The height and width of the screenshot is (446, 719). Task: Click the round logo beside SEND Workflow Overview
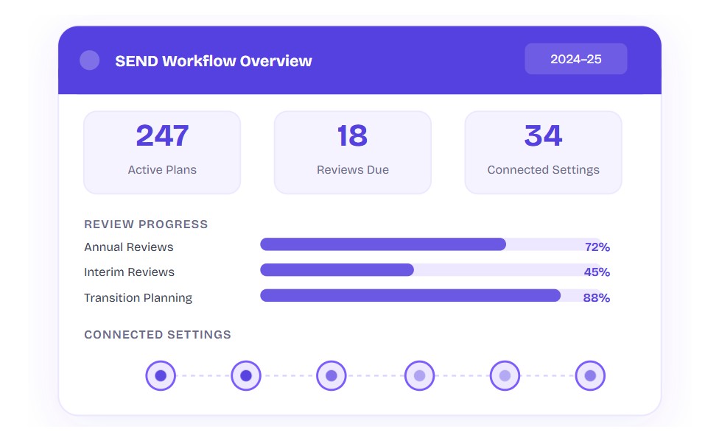pos(89,60)
